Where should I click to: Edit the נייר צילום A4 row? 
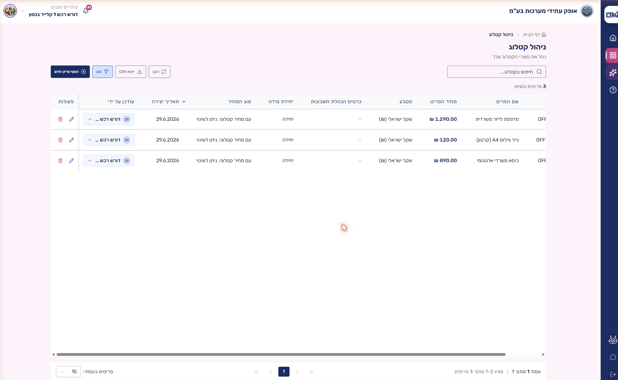pos(72,140)
